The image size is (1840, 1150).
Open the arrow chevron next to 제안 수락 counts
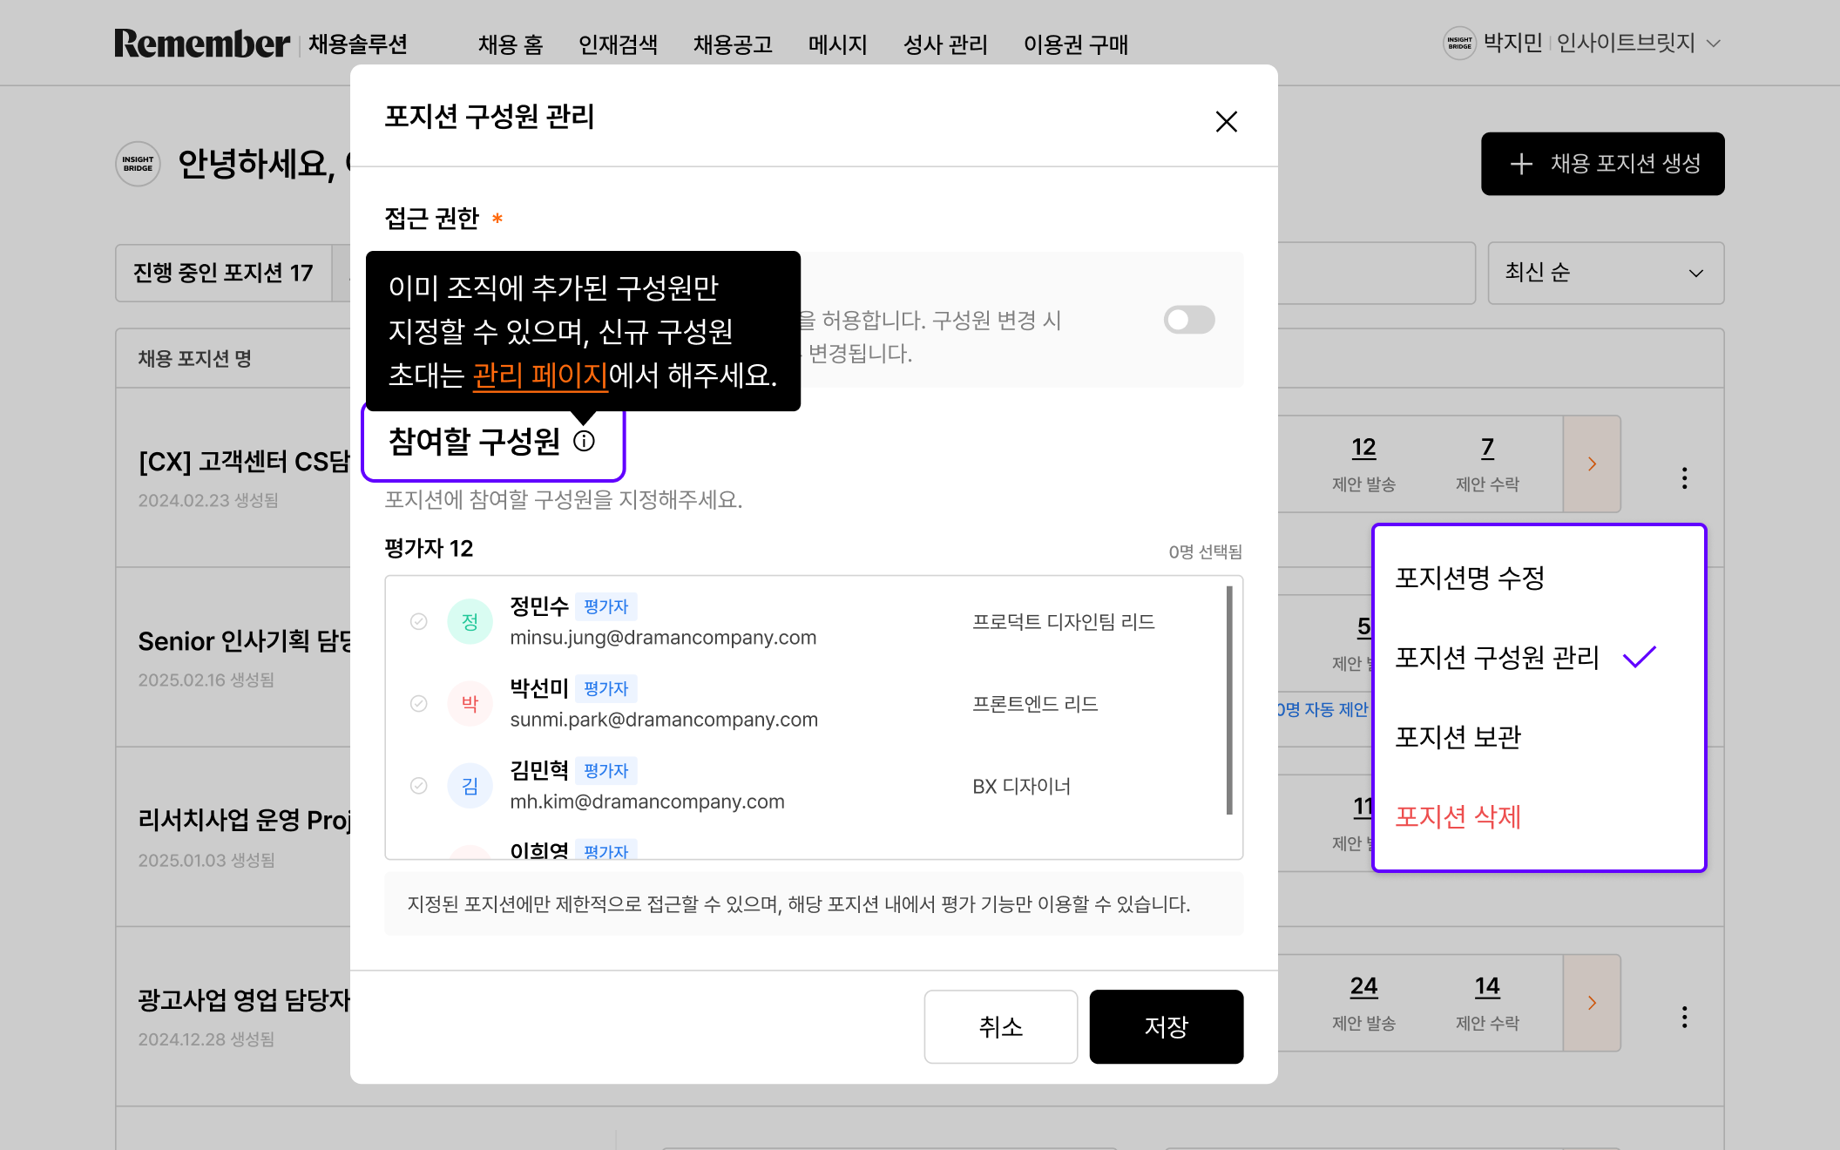tap(1592, 464)
